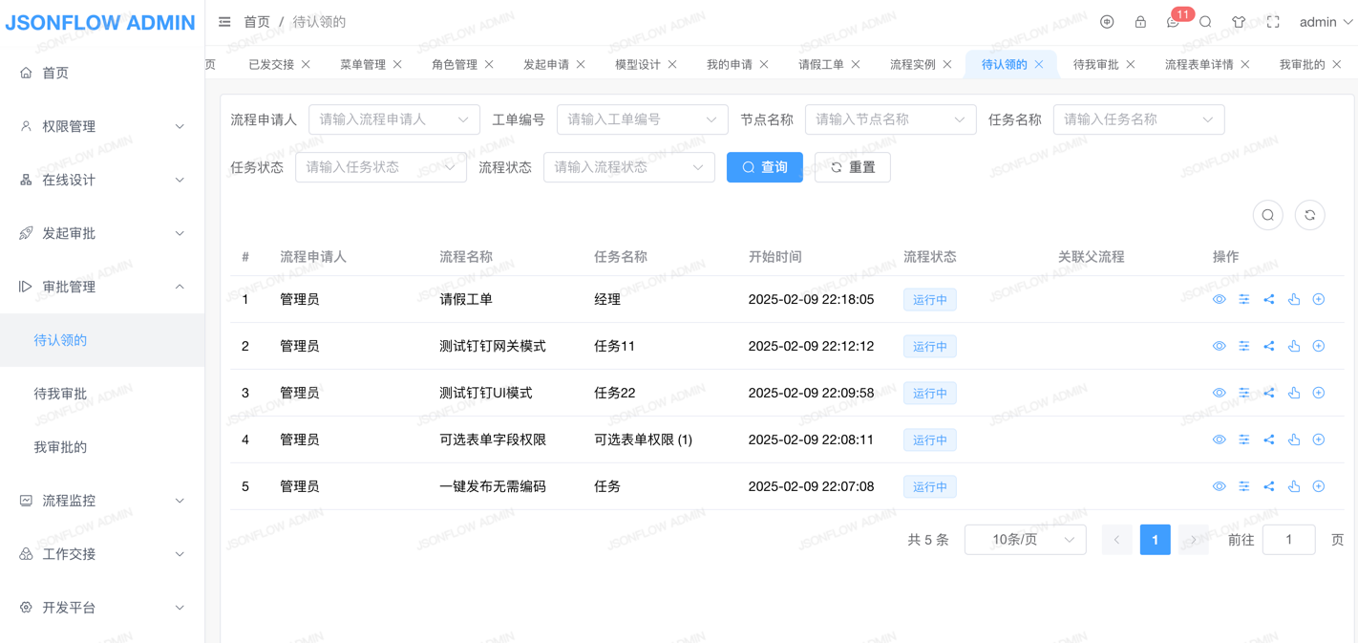Viewport: 1358px width, 643px height.
Task: Click the 重置 reset button
Action: click(x=852, y=167)
